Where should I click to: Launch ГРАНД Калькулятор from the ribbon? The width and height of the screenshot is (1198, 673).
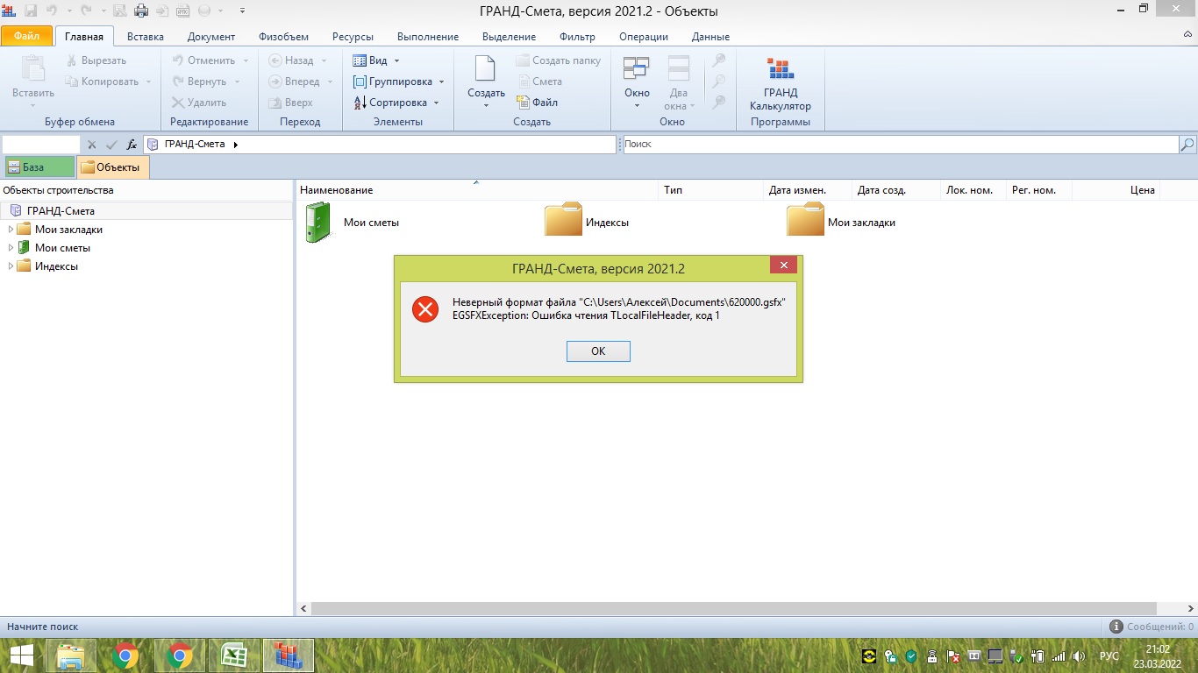pos(780,83)
